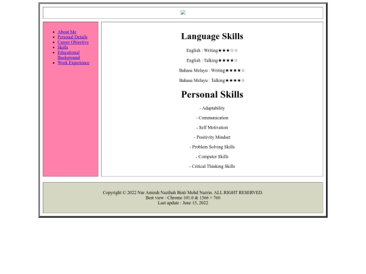Click the Problem Solving Skills item
The width and height of the screenshot is (366, 274).
point(212,147)
